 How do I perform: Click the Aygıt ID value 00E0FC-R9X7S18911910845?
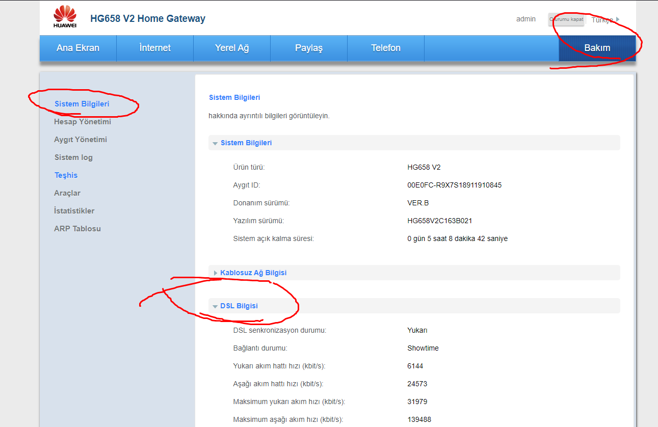455,185
